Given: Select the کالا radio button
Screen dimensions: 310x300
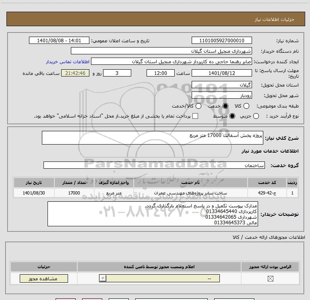Looking at the screenshot, I should click(x=246, y=106).
